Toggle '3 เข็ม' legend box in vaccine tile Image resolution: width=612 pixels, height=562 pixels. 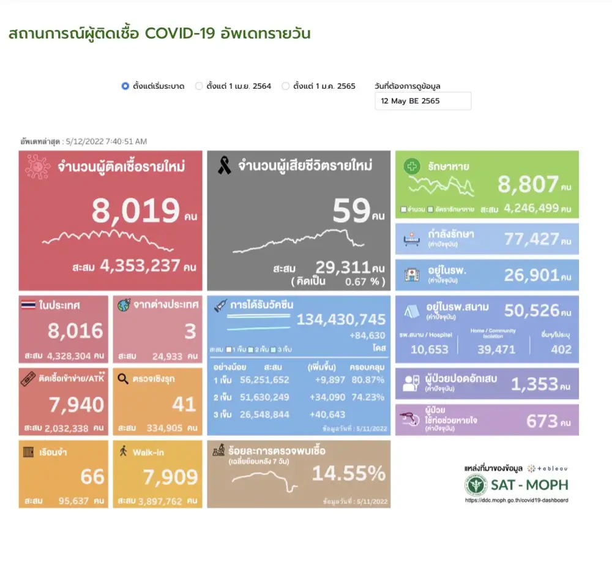click(272, 350)
